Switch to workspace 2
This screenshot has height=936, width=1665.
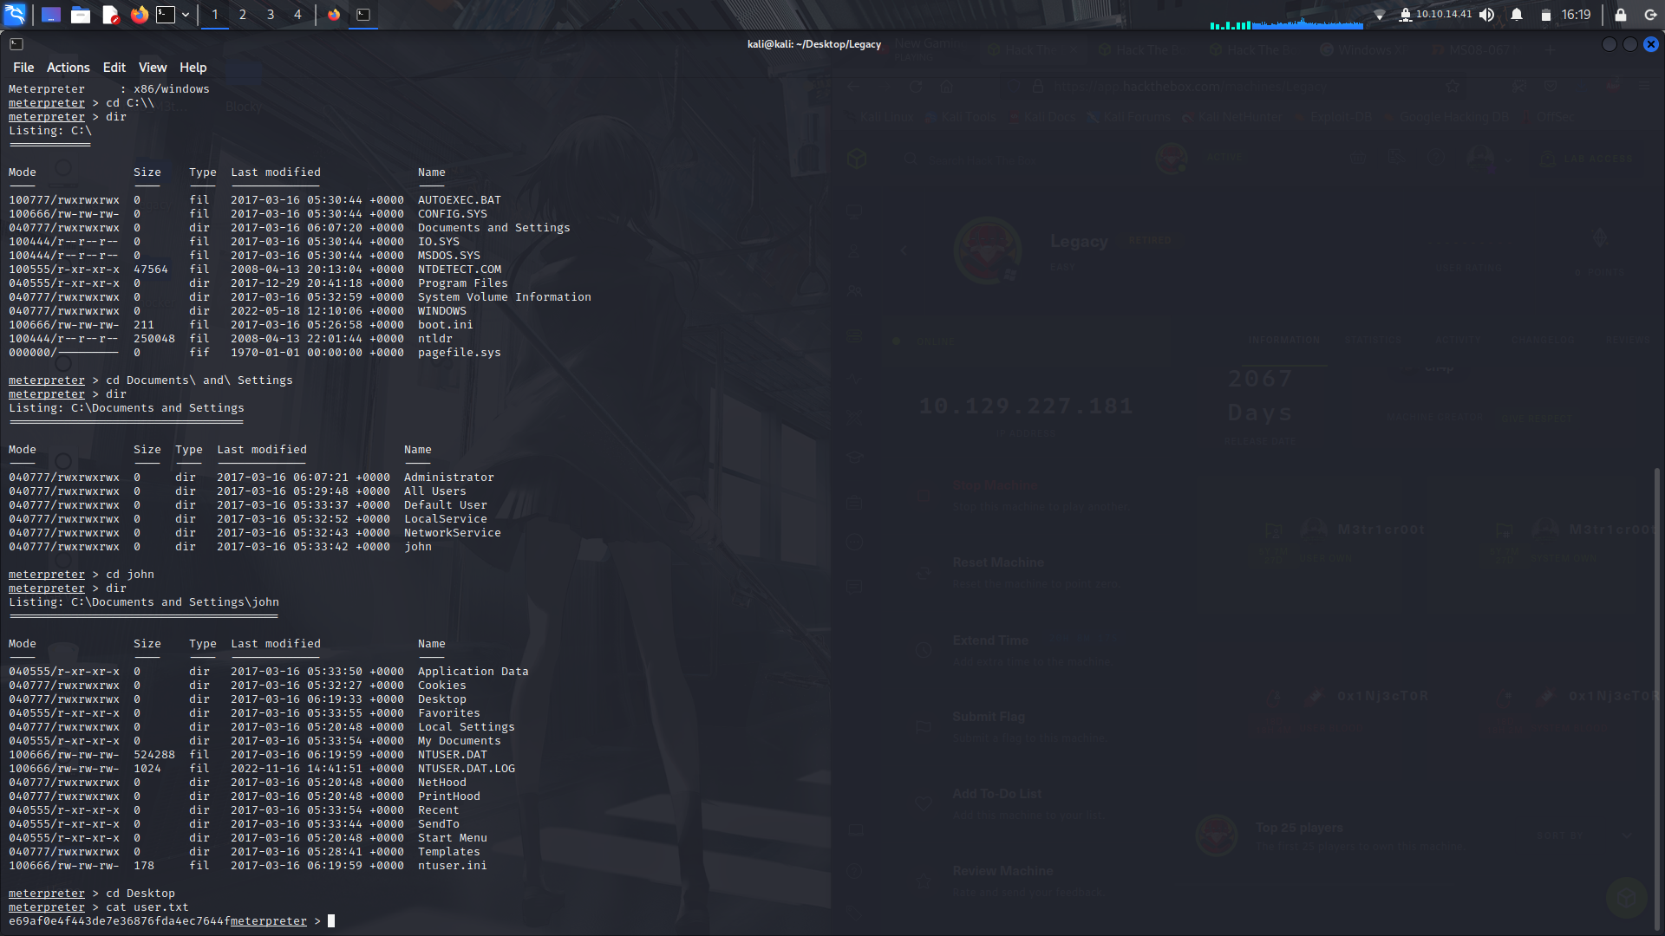click(x=242, y=14)
